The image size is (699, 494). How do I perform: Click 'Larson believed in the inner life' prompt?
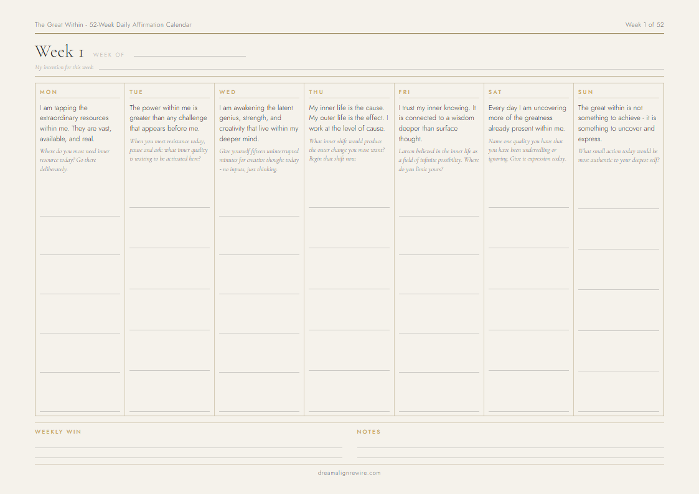(x=439, y=160)
